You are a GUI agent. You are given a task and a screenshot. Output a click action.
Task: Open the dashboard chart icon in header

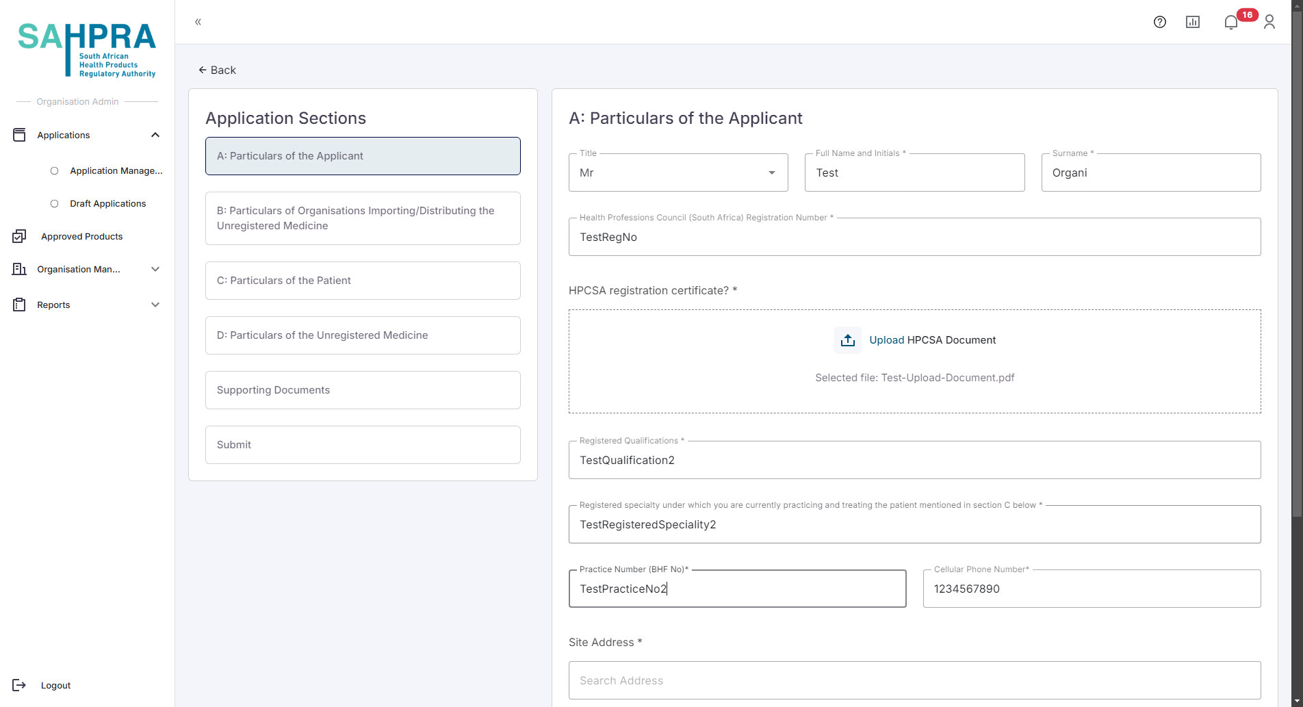point(1192,22)
